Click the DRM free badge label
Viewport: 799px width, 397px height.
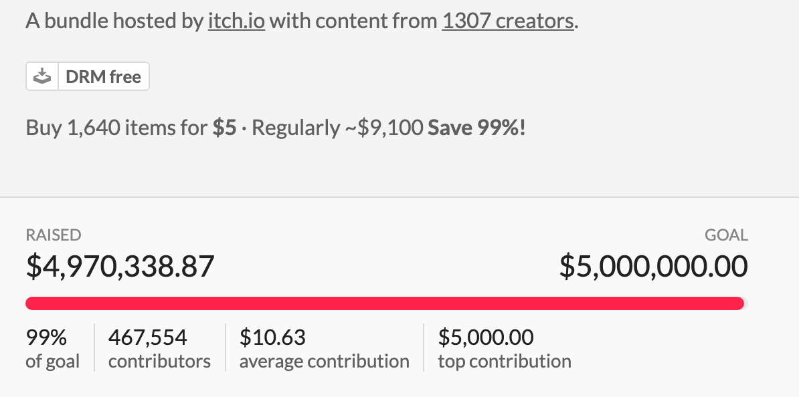click(x=103, y=77)
